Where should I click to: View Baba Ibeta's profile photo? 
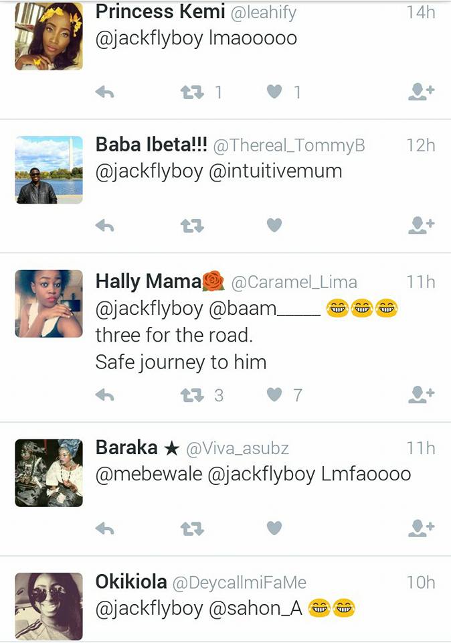49,169
